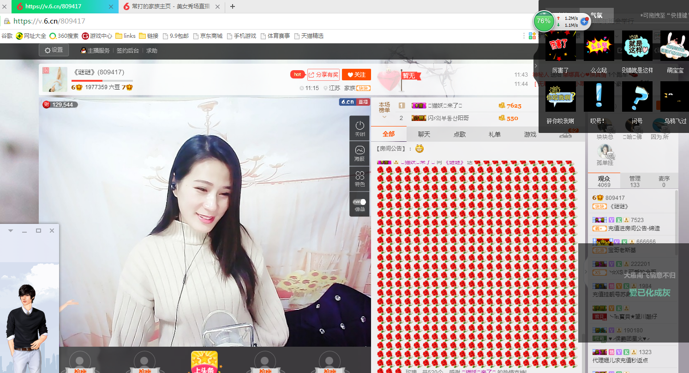Send the 问号 question mark sticker
The image size is (689, 373).
[x=637, y=96]
